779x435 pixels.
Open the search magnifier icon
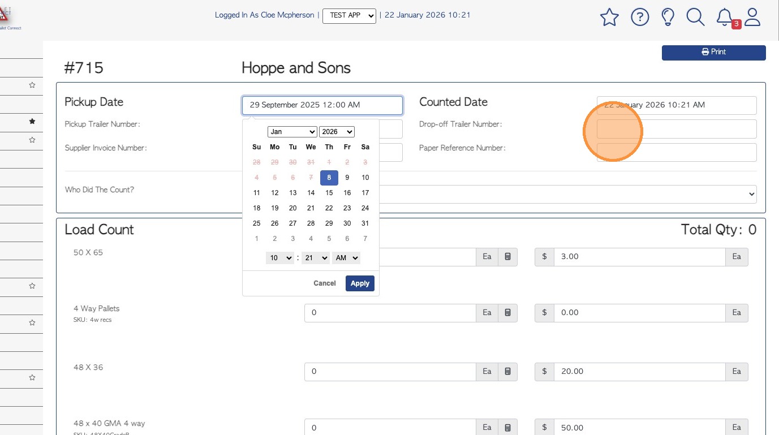(695, 18)
